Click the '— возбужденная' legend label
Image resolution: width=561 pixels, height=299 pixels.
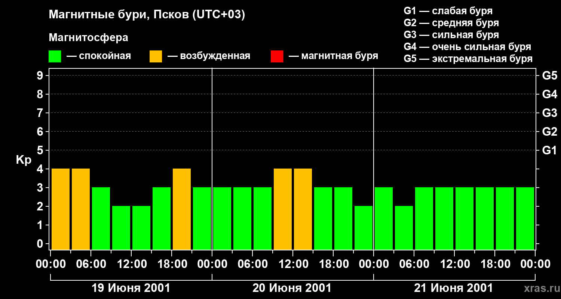point(209,56)
